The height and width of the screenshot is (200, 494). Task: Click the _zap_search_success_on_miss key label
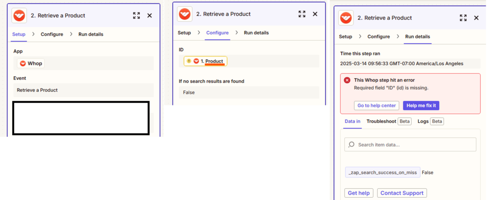tap(382, 172)
